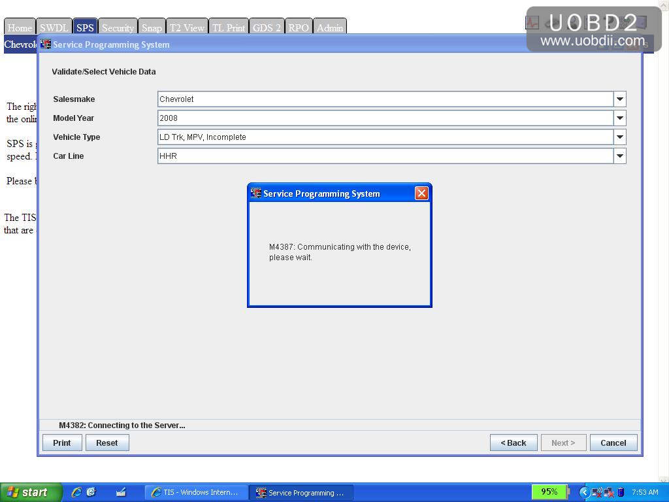Select the Admin tab in TIS
This screenshot has width=669, height=502.
pyautogui.click(x=330, y=27)
